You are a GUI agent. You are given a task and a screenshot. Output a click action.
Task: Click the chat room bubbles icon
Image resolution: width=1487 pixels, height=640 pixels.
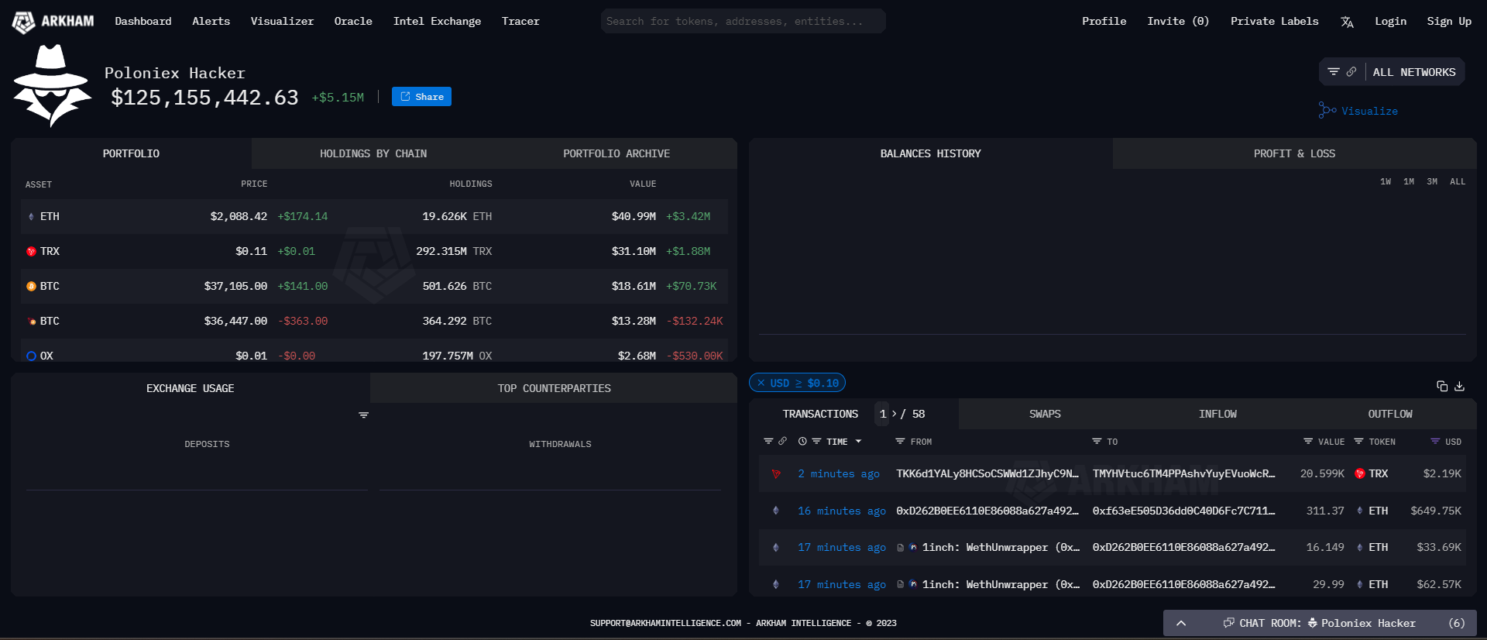tap(1228, 623)
